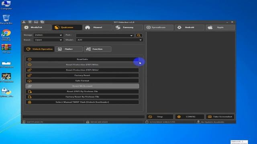The image size is (257, 144).
Task: Click Reset Protection (FRP) Mtd1
Action: [82, 65]
